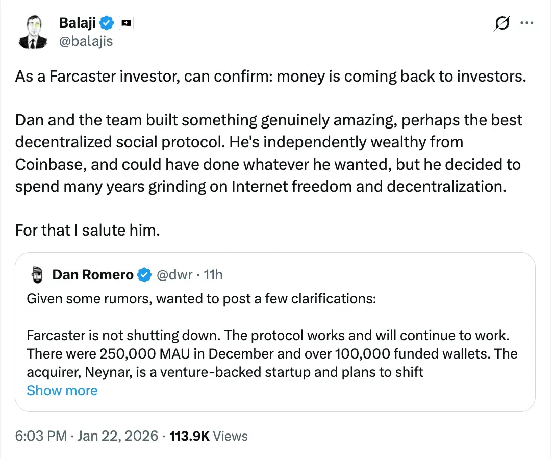This screenshot has height=459, width=554.
Task: Click the Grok icon on the post
Action: [x=502, y=23]
